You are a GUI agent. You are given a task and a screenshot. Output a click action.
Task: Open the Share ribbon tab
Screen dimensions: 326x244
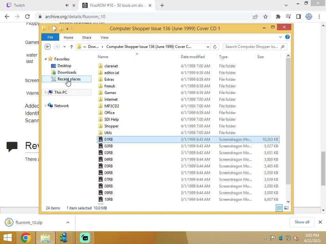pos(87,37)
